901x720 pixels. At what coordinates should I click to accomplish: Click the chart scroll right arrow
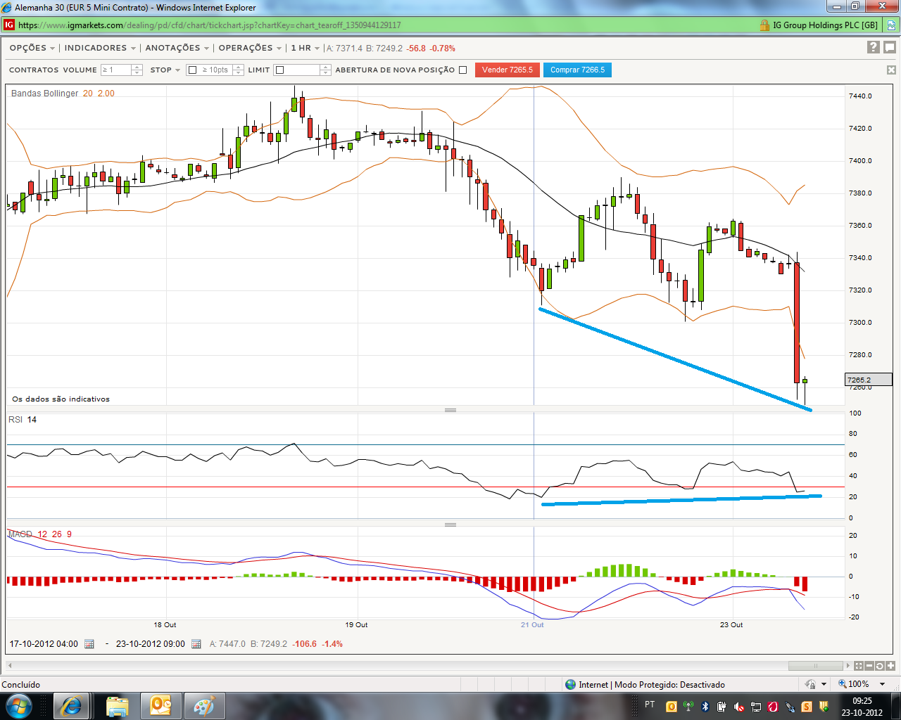pos(848,665)
